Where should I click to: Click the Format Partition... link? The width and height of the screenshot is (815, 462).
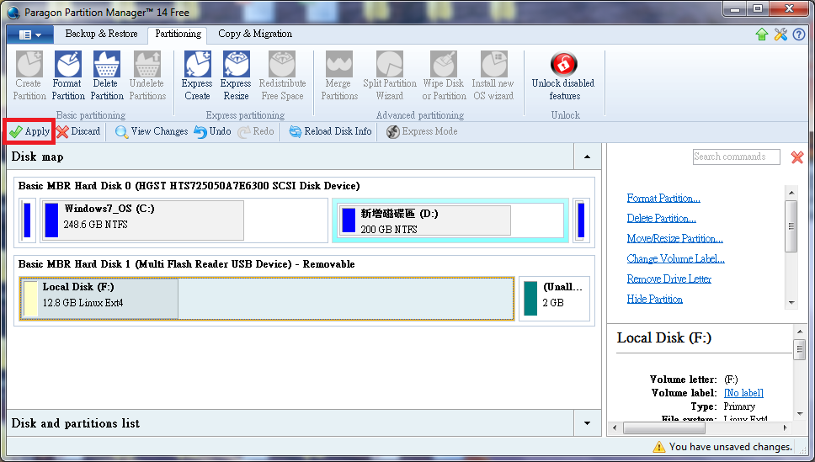pyautogui.click(x=663, y=198)
